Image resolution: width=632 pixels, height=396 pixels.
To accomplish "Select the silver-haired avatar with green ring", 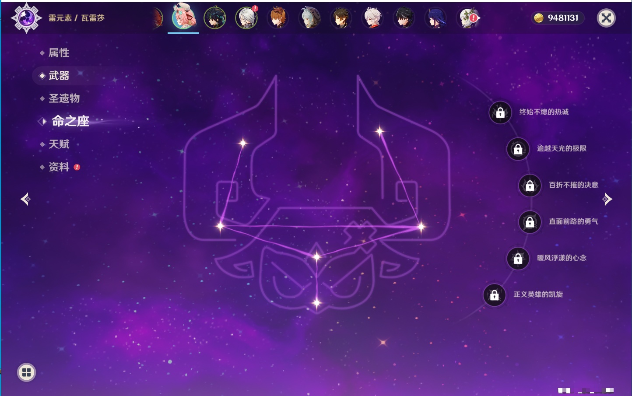I will coord(246,18).
